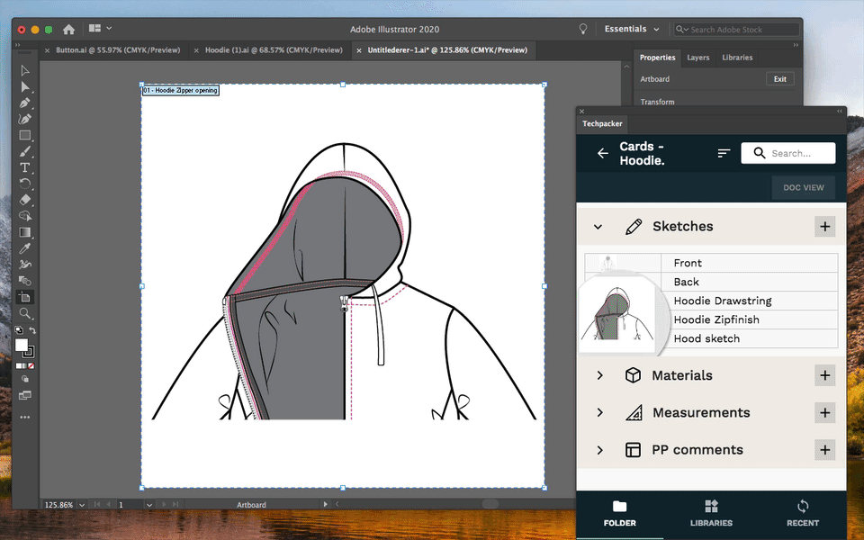864x540 pixels.
Task: Open the Drawing Modes icon
Action: (25, 379)
